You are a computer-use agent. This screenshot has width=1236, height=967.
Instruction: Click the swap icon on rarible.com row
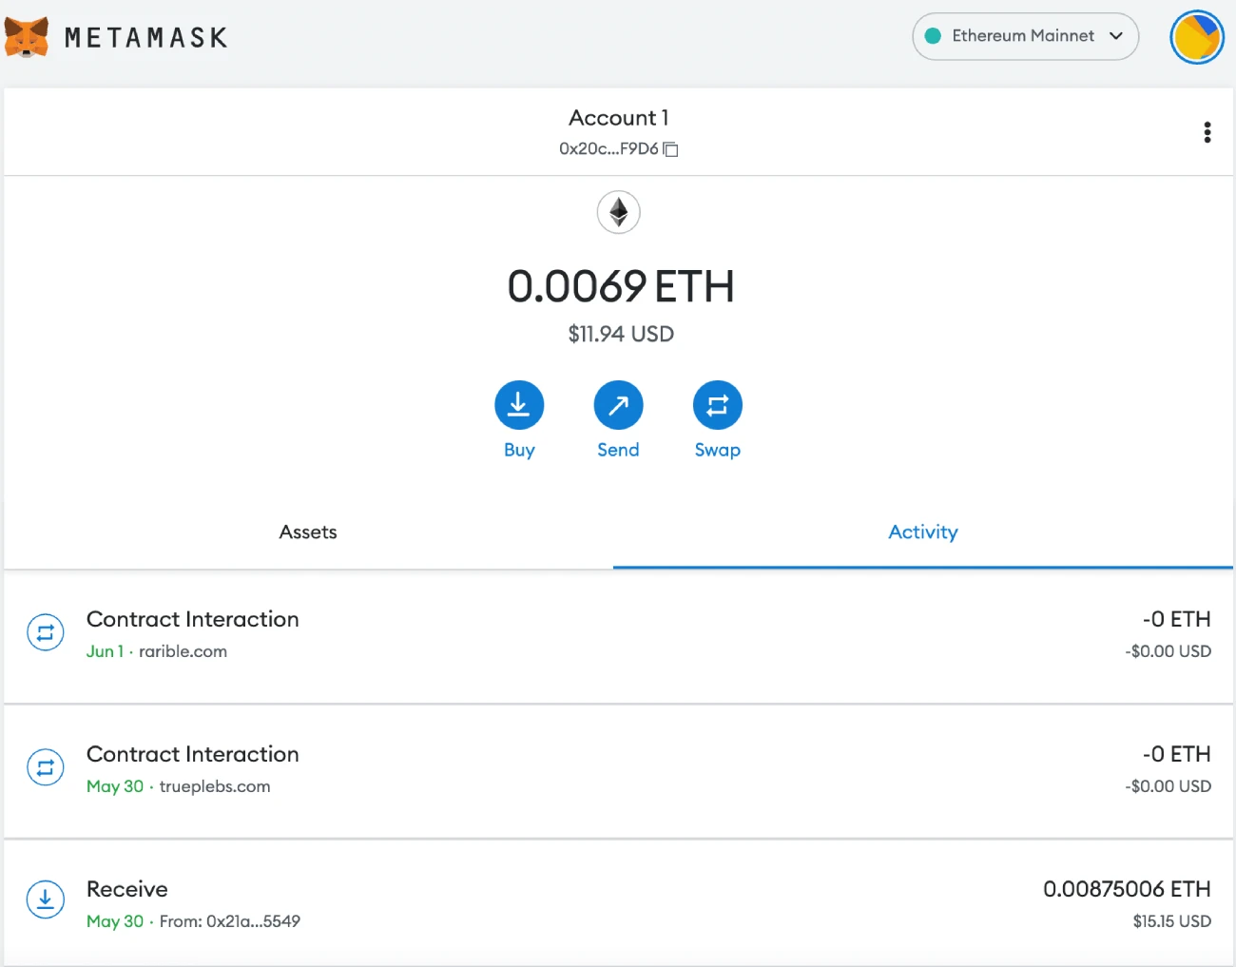(45, 632)
